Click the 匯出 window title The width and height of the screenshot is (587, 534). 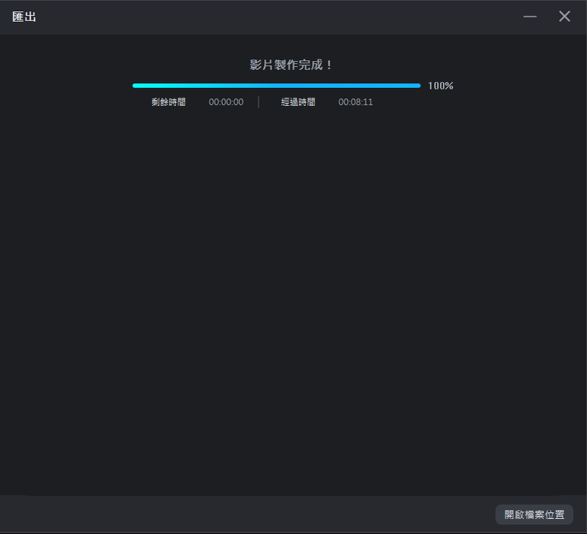(x=24, y=17)
